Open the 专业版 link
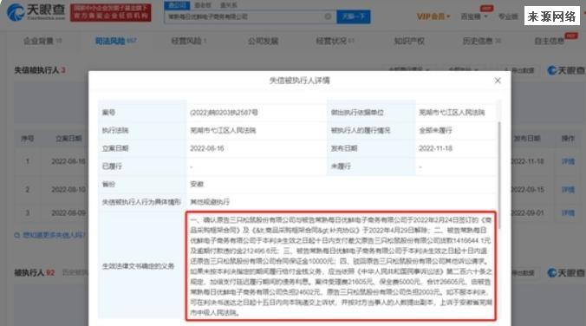This screenshot has height=326, width=586. coord(508,16)
